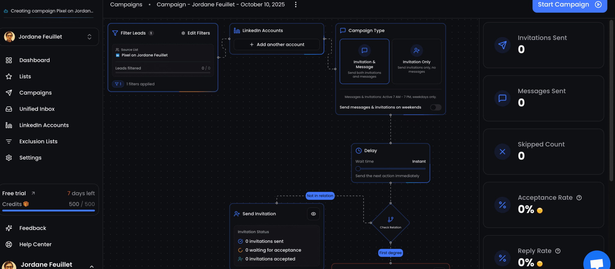Click Add another account button
This screenshot has width=615, height=269.
tap(277, 44)
